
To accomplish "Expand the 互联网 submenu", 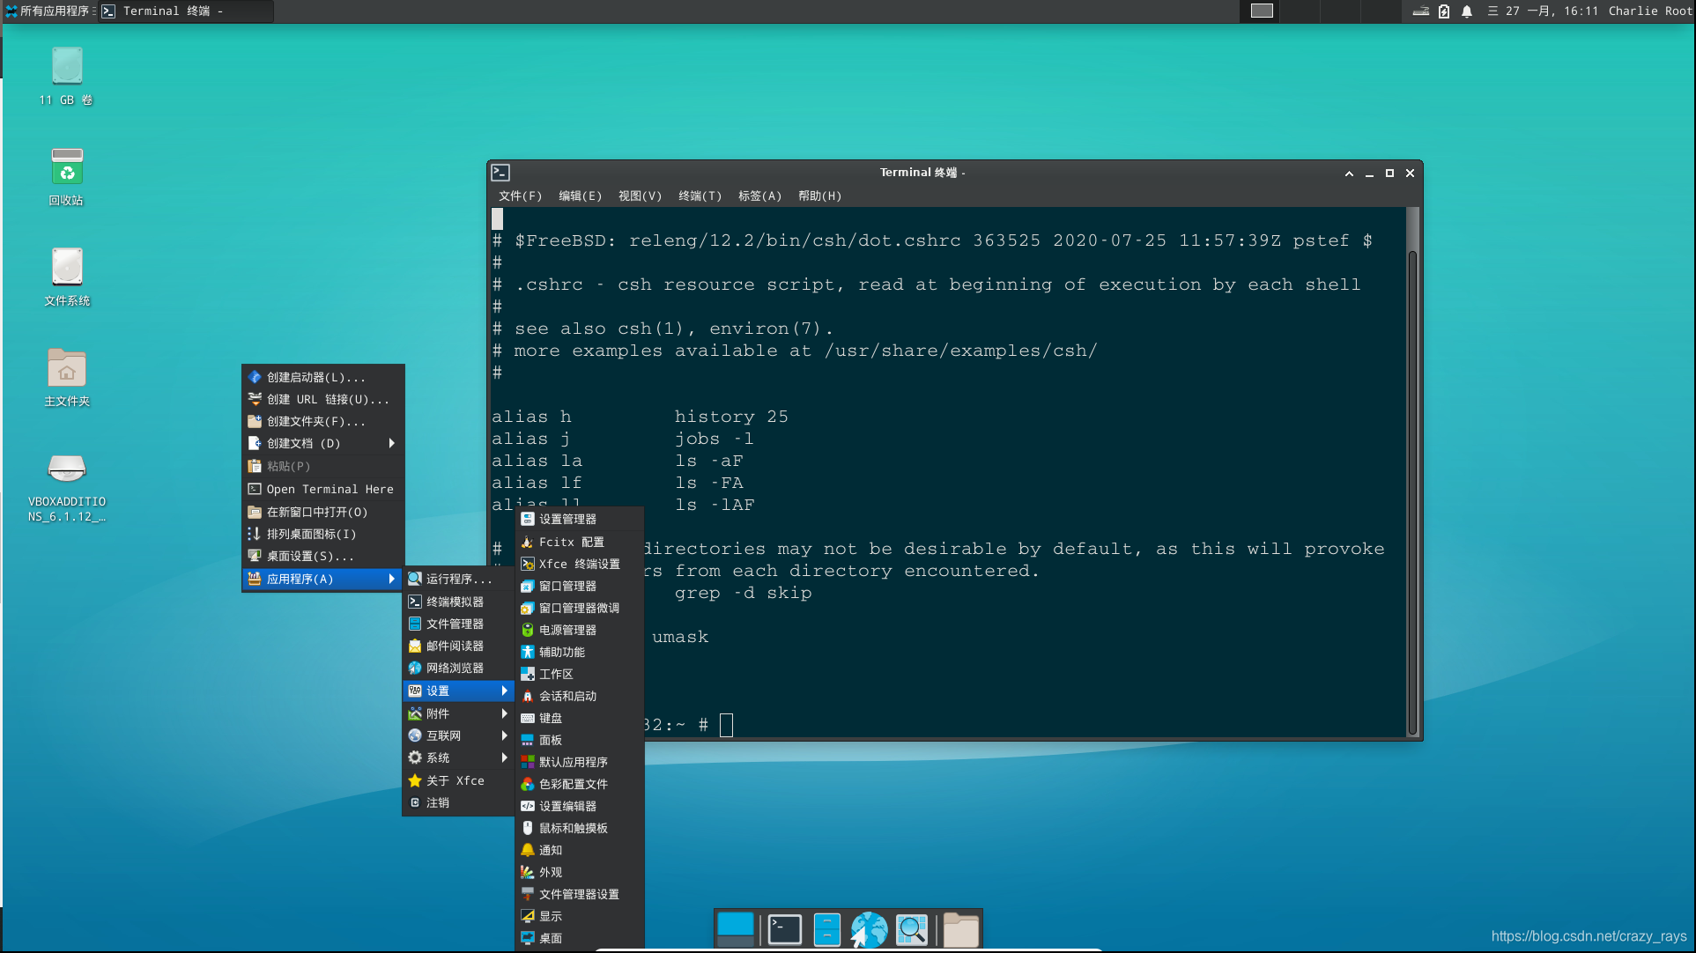I will pyautogui.click(x=459, y=735).
